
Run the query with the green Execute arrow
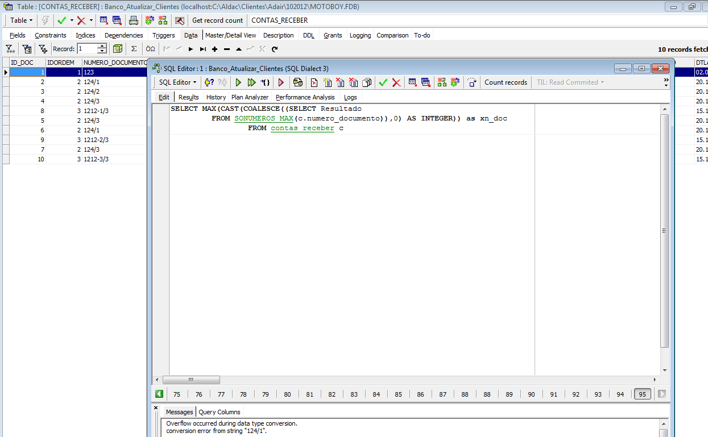(x=238, y=82)
